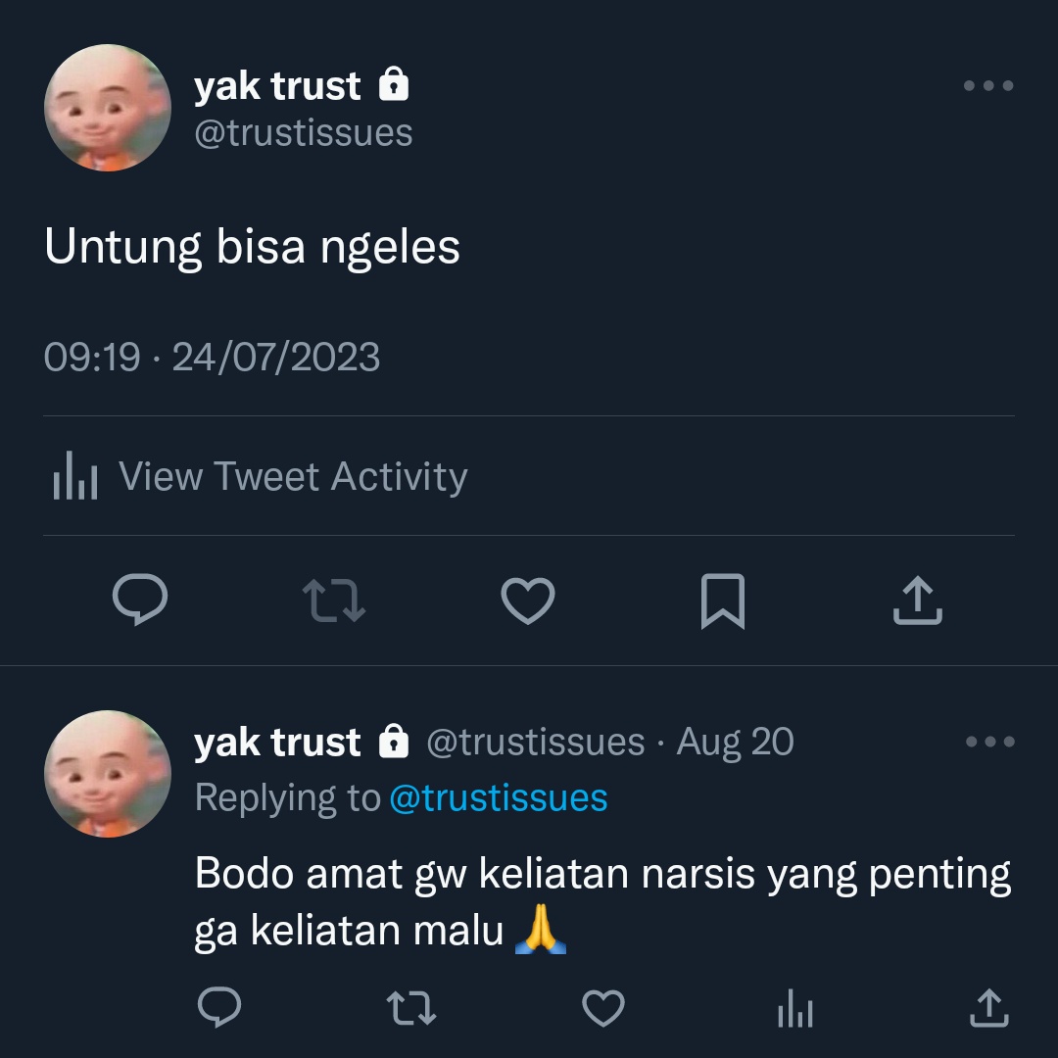Share the main tweet

(x=917, y=600)
